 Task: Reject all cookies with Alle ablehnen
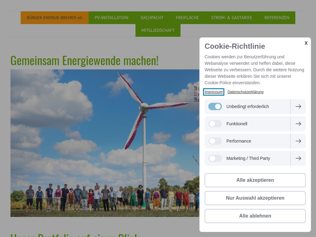[255, 216]
